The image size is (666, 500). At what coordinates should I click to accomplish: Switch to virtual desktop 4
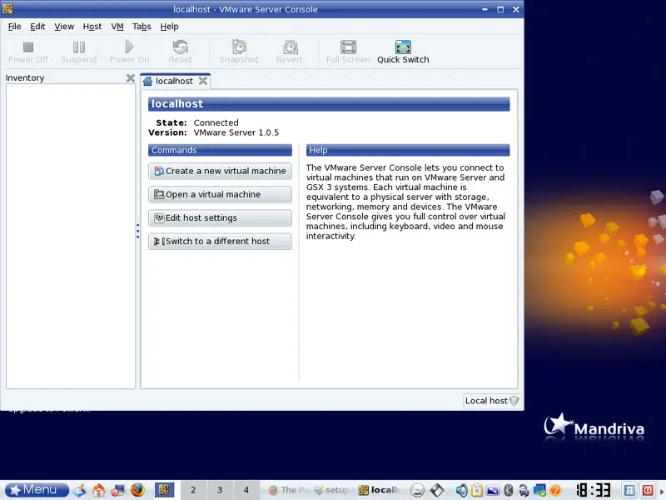coord(246,490)
